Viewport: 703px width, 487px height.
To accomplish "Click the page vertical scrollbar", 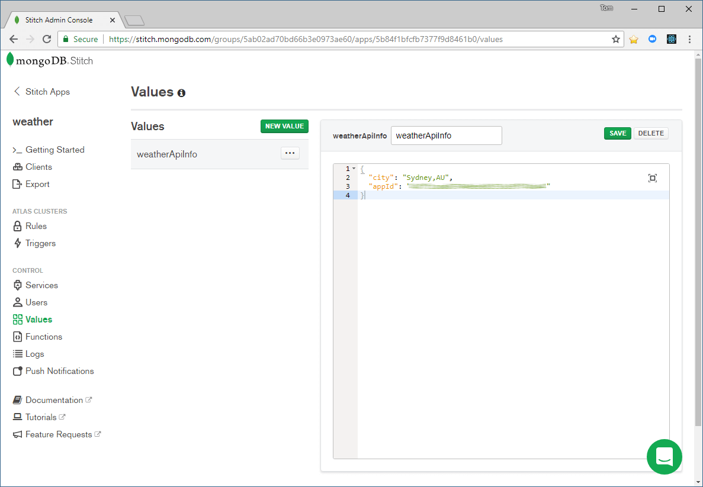I will [698, 242].
